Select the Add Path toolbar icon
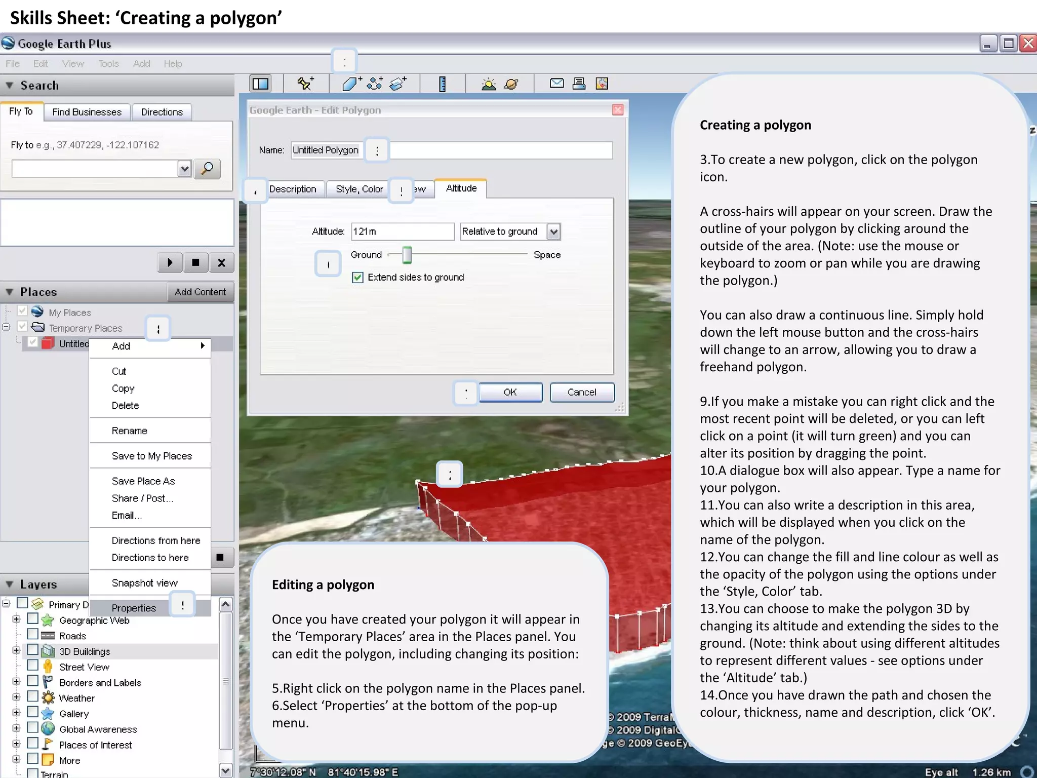Screen dimensions: 1037x778 click(375, 84)
